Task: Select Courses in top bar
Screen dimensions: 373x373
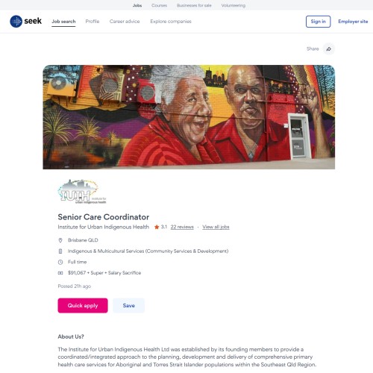Action: coord(159,5)
